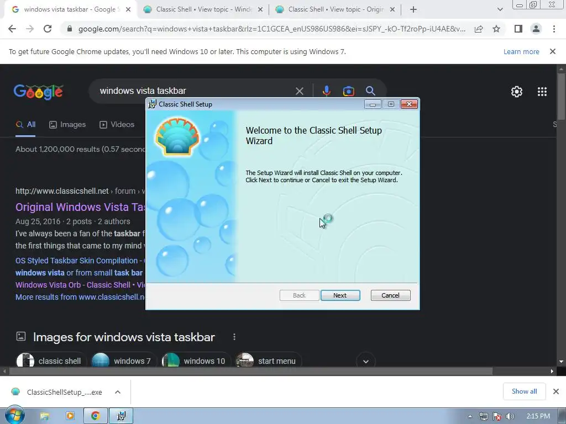This screenshot has height=424, width=566.
Task: Go back in Chrome history
Action: point(12,29)
